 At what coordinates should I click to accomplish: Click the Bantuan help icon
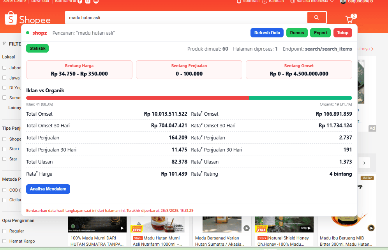[265, 2]
